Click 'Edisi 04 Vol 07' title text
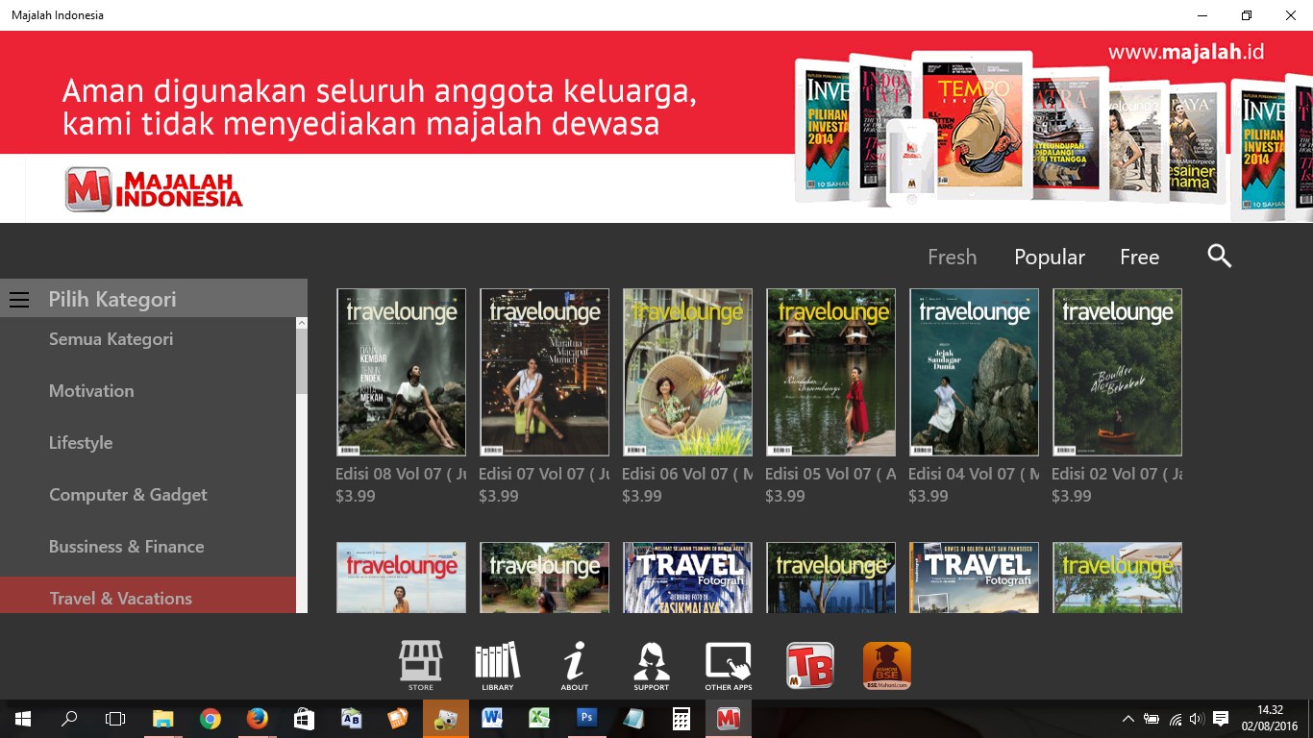 tap(974, 474)
